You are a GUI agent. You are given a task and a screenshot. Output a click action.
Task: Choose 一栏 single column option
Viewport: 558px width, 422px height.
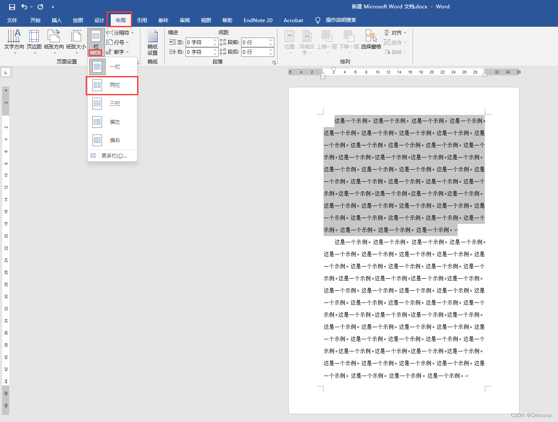(x=112, y=67)
